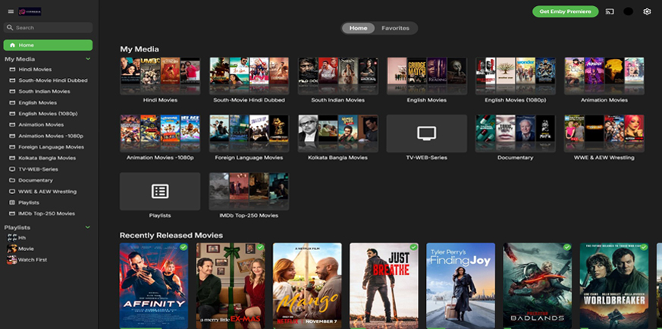The width and height of the screenshot is (662, 329).
Task: Toggle the watched checkmark on the Just Breathe poster
Action: (x=413, y=247)
